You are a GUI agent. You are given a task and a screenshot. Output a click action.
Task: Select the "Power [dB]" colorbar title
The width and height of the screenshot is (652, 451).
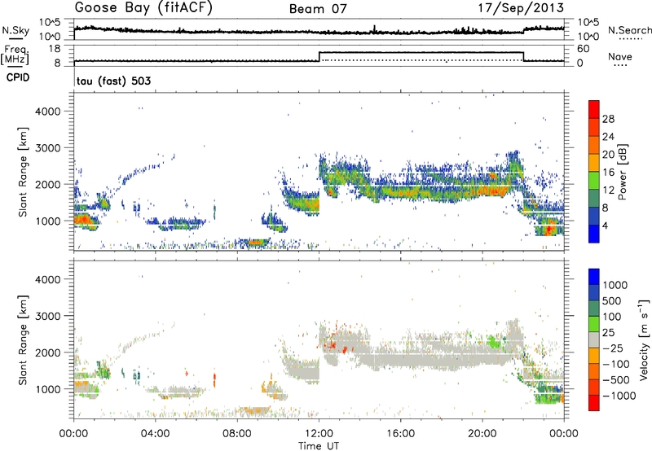(x=623, y=172)
